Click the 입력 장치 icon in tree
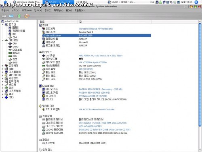This screenshot has height=152, width=202. pos(6,81)
